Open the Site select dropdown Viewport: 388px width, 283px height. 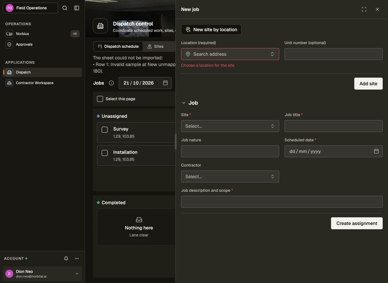(x=230, y=126)
